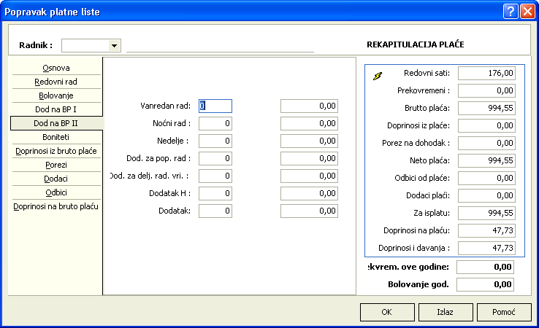Click the Vanredan rad hours input field
Image resolution: width=539 pixels, height=328 pixels.
pyautogui.click(x=215, y=106)
